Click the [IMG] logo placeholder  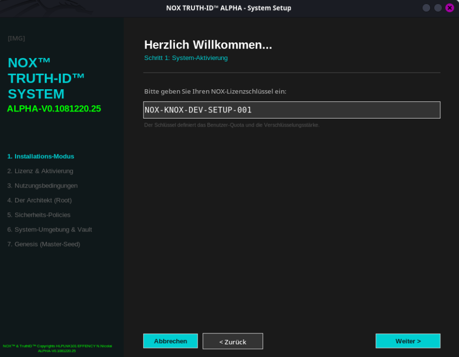pyautogui.click(x=16, y=38)
